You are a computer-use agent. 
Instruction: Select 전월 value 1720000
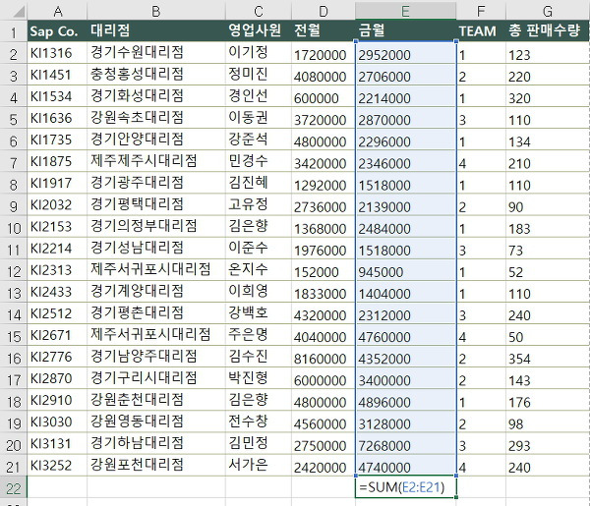tap(324, 53)
